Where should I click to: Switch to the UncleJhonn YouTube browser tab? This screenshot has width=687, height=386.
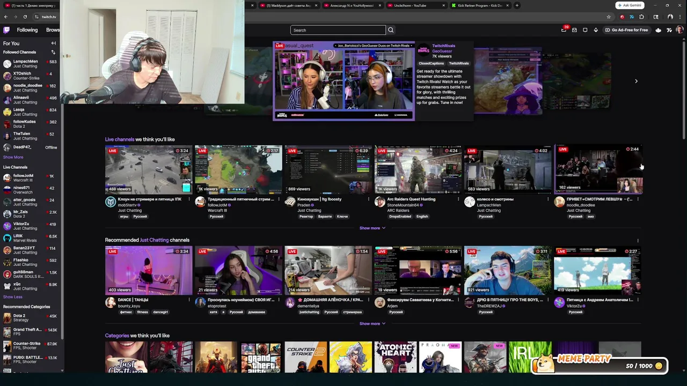tap(416, 5)
